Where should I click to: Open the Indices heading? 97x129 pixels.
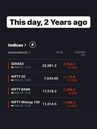[x=16, y=45]
